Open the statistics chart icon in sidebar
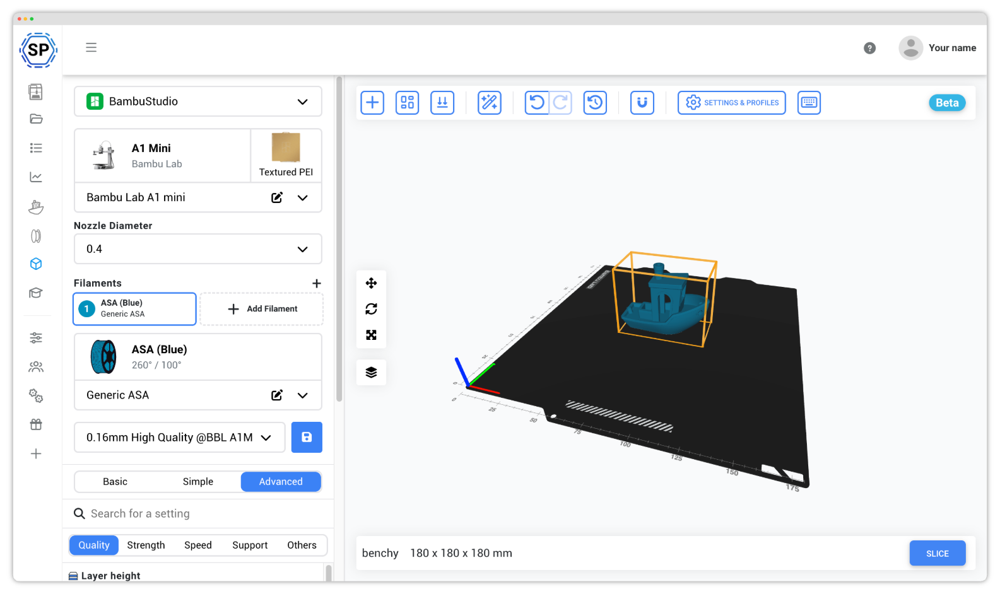Image resolution: width=1000 pixels, height=594 pixels. (x=36, y=177)
